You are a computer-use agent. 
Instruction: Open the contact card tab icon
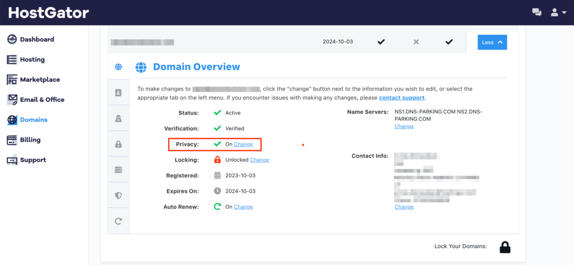pos(118,93)
